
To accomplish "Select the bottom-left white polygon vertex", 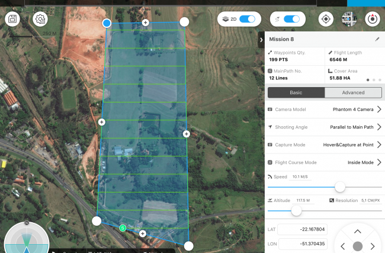I will [x=97, y=221].
